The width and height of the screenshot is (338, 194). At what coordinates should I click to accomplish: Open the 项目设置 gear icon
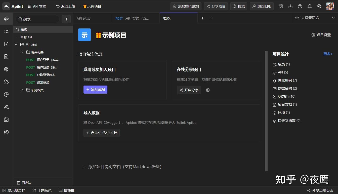tap(313, 35)
